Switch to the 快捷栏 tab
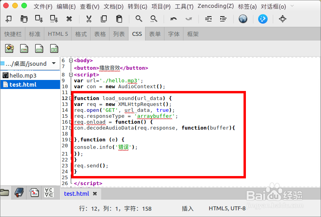The image size is (321, 217). (x=13, y=34)
